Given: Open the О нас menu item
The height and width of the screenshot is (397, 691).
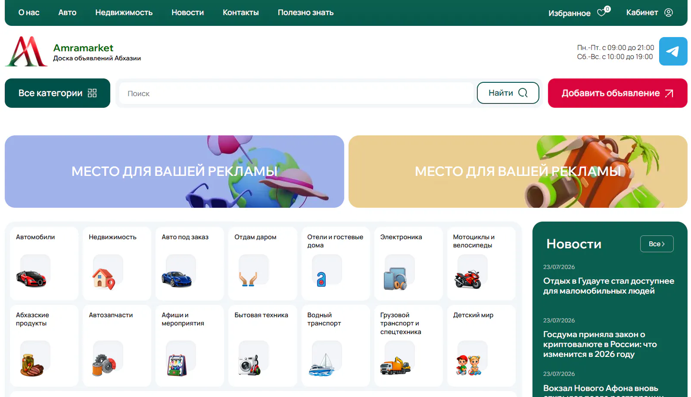Looking at the screenshot, I should click(x=29, y=13).
